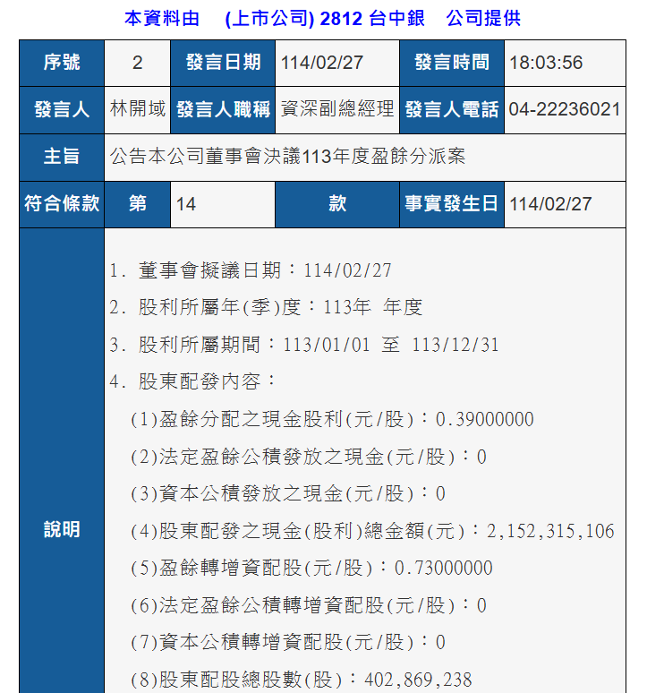Click item (2) 法定盈餘公積發放之現金
The height and width of the screenshot is (693, 647).
(x=309, y=457)
